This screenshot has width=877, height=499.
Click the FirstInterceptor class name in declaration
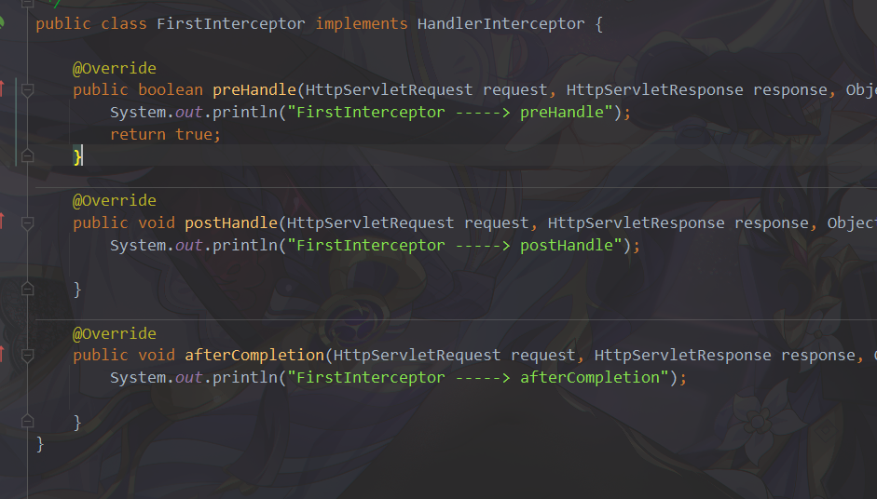pos(231,24)
